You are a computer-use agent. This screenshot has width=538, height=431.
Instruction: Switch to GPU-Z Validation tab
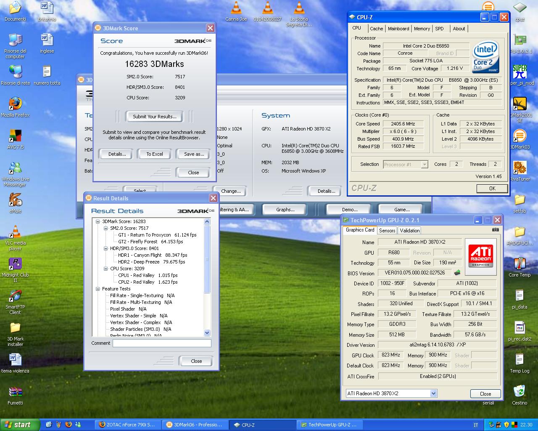coord(409,231)
